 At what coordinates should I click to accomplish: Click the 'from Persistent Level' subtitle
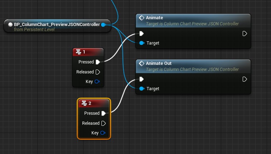coord(34,30)
